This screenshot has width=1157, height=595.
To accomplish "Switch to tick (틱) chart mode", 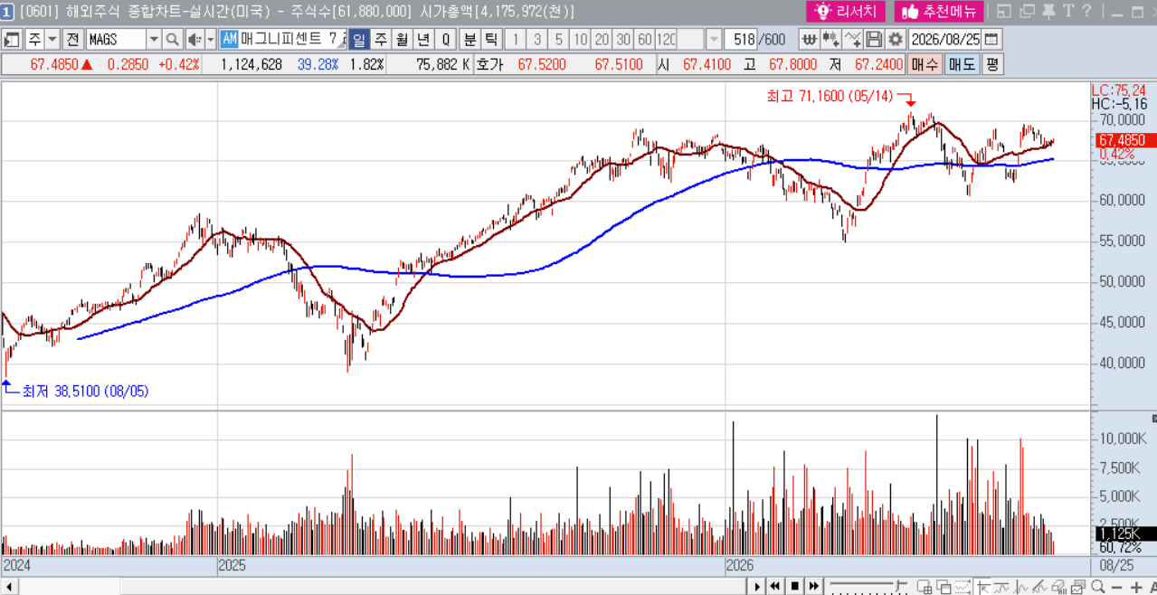I will pos(490,40).
